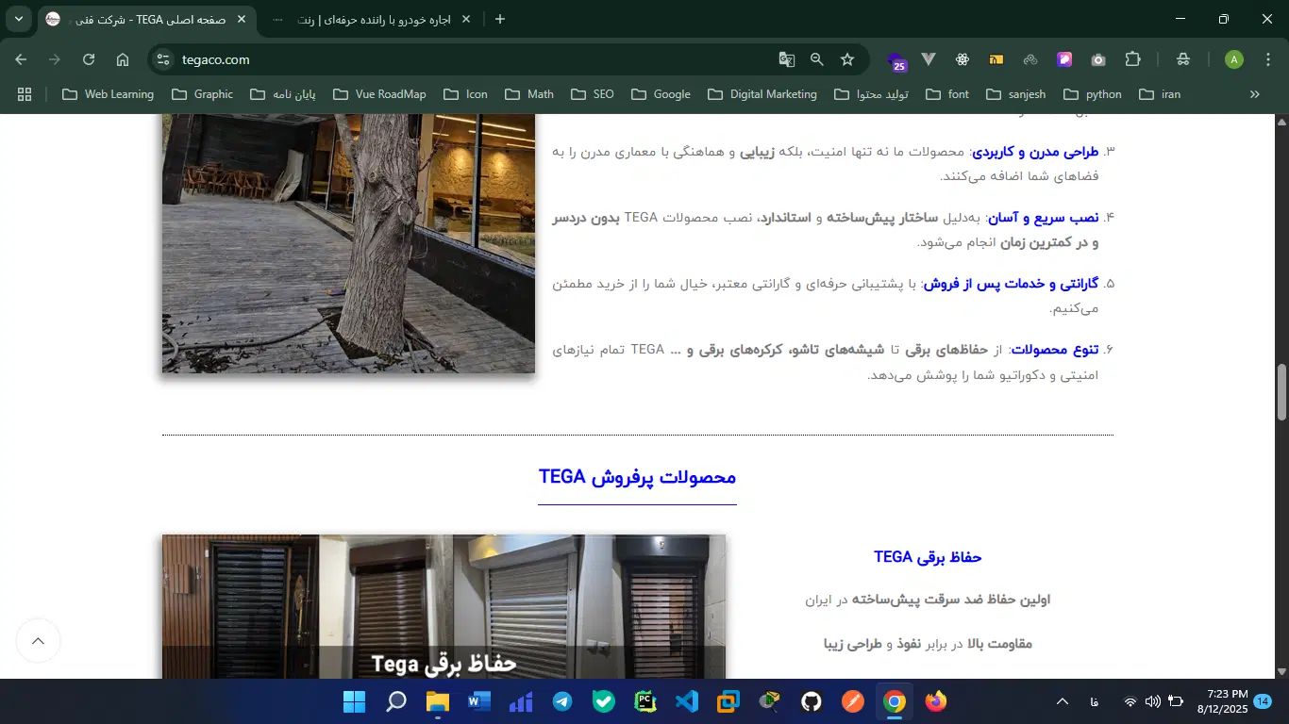Click the تنوع محصولات text
Image resolution: width=1289 pixels, height=724 pixels.
(x=1054, y=350)
